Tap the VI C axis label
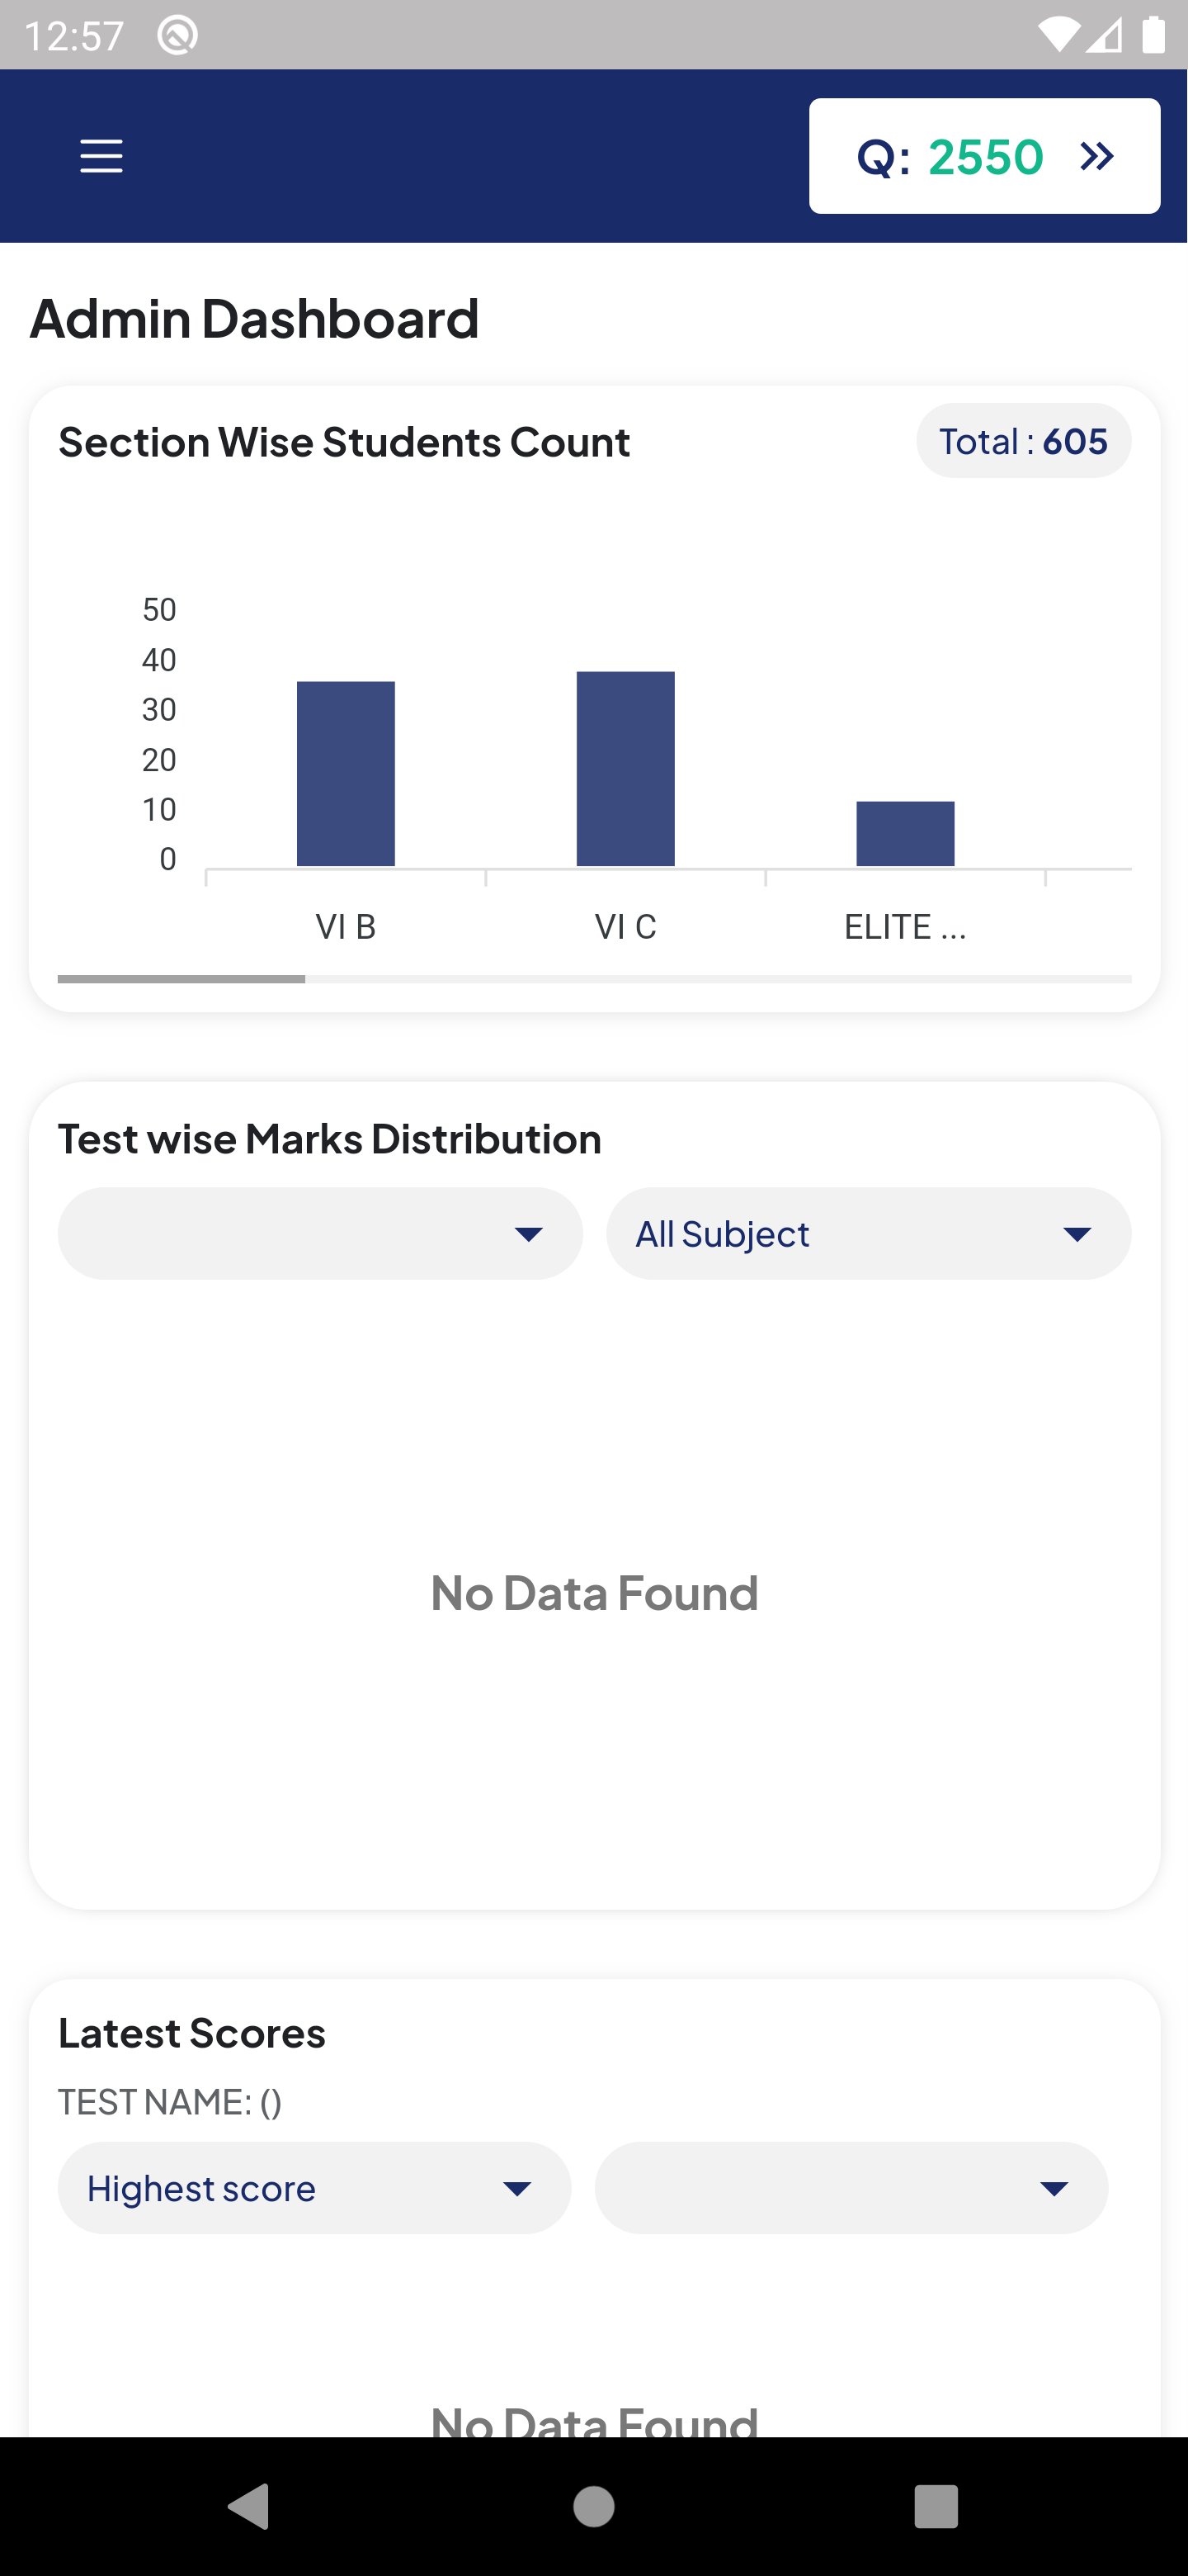Image resolution: width=1188 pixels, height=2576 pixels. 625,927
